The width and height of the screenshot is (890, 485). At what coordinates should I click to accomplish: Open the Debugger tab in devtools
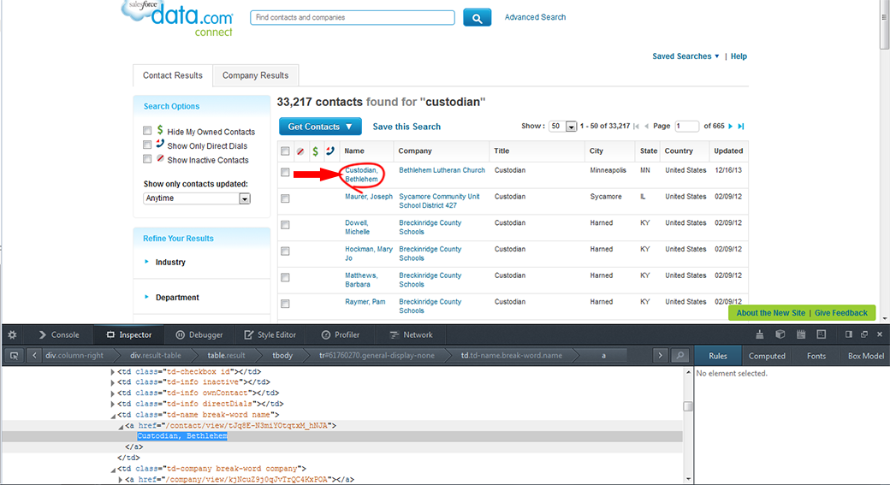tap(199, 334)
